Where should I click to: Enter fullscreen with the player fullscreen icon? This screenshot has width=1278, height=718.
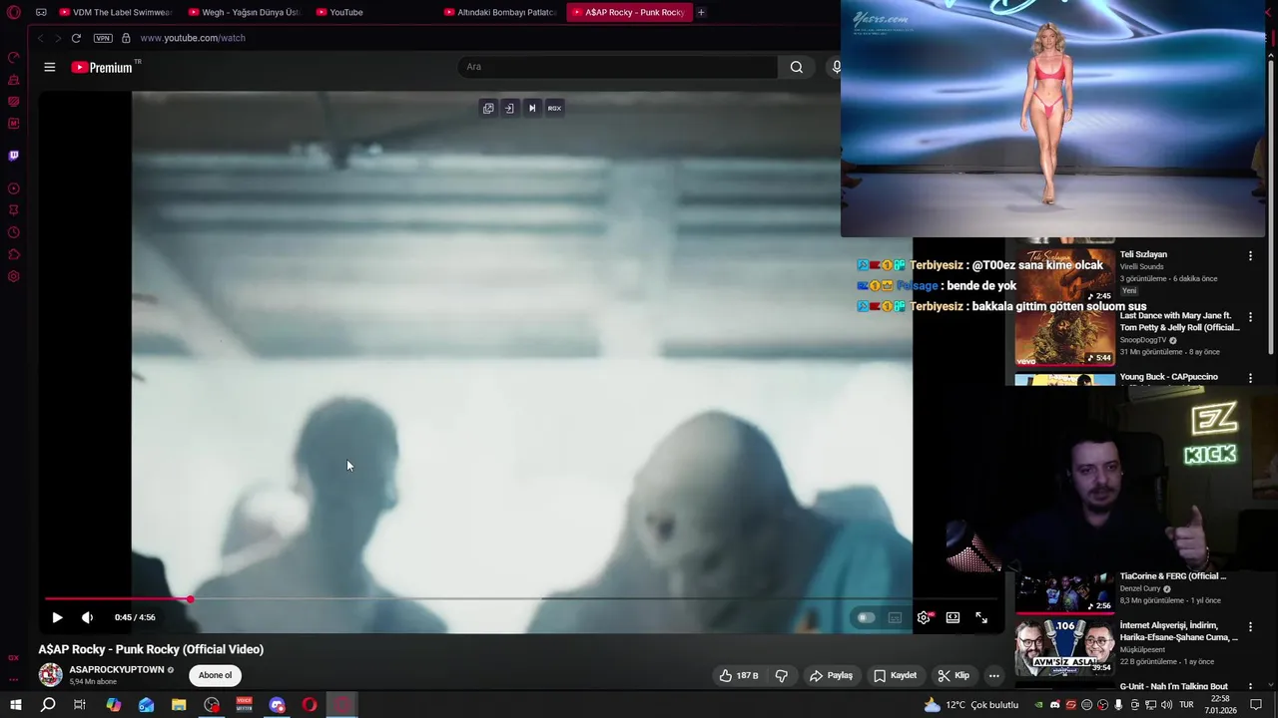point(981,617)
